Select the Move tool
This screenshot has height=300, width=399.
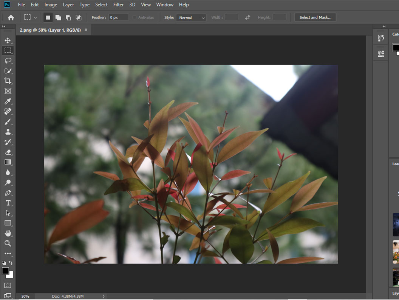coord(8,40)
